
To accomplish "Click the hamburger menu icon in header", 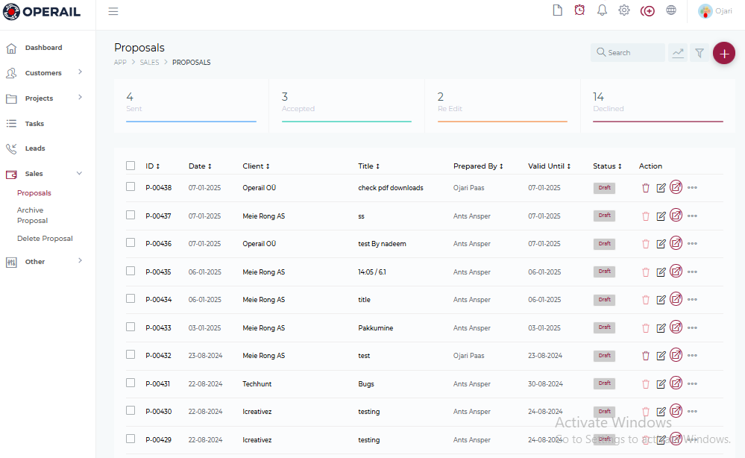I will click(113, 11).
